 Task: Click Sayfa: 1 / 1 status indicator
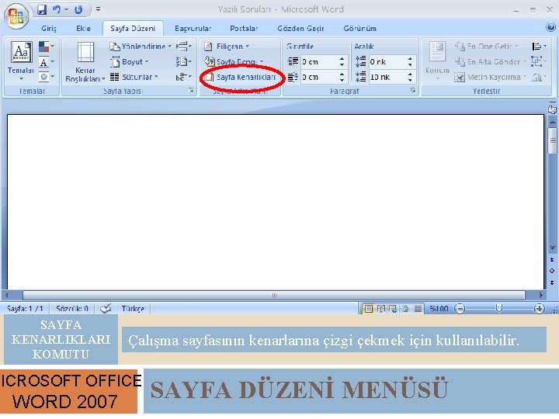pyautogui.click(x=25, y=309)
